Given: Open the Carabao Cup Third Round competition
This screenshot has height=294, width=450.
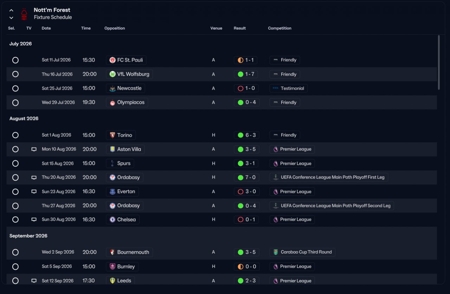Looking at the screenshot, I should pyautogui.click(x=302, y=252).
